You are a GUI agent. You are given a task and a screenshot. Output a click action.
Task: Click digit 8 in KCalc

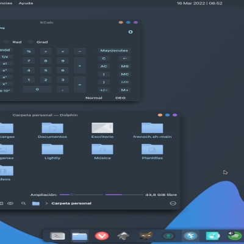(x=46, y=61)
